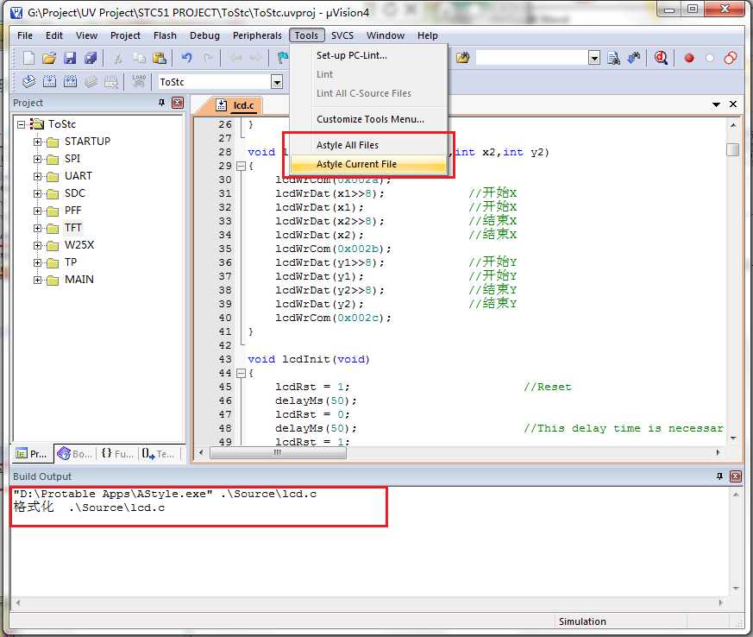The image size is (753, 637).
Task: Expand the STARTUP group
Action: 37,142
